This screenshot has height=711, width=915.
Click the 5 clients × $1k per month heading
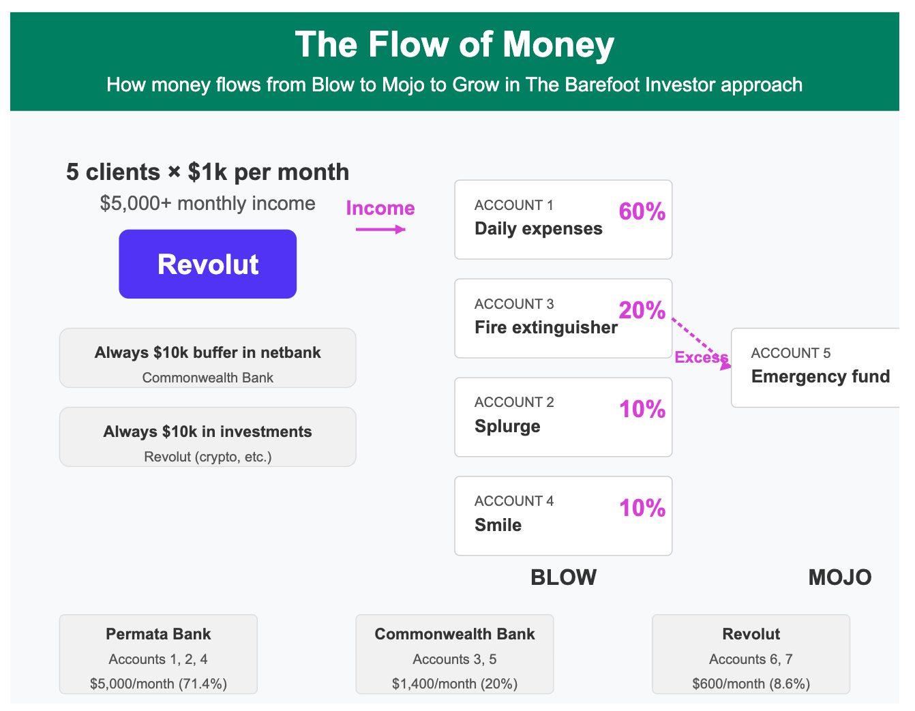208,172
